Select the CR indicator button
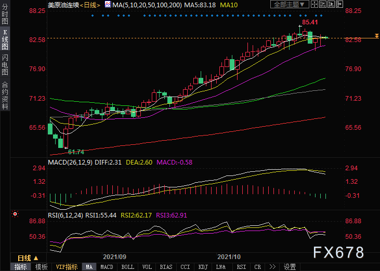380x271 pixels. tap(258, 267)
